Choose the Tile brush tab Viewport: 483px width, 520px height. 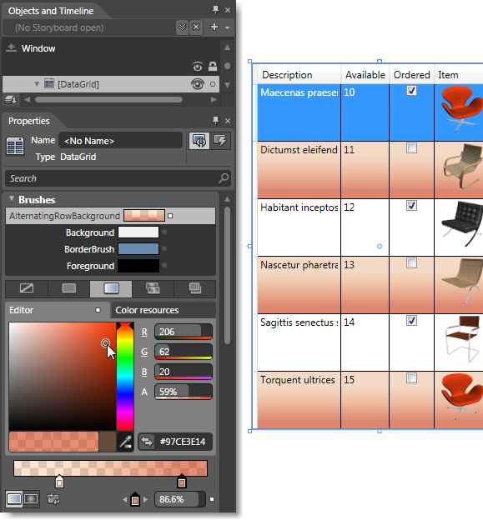click(x=153, y=288)
